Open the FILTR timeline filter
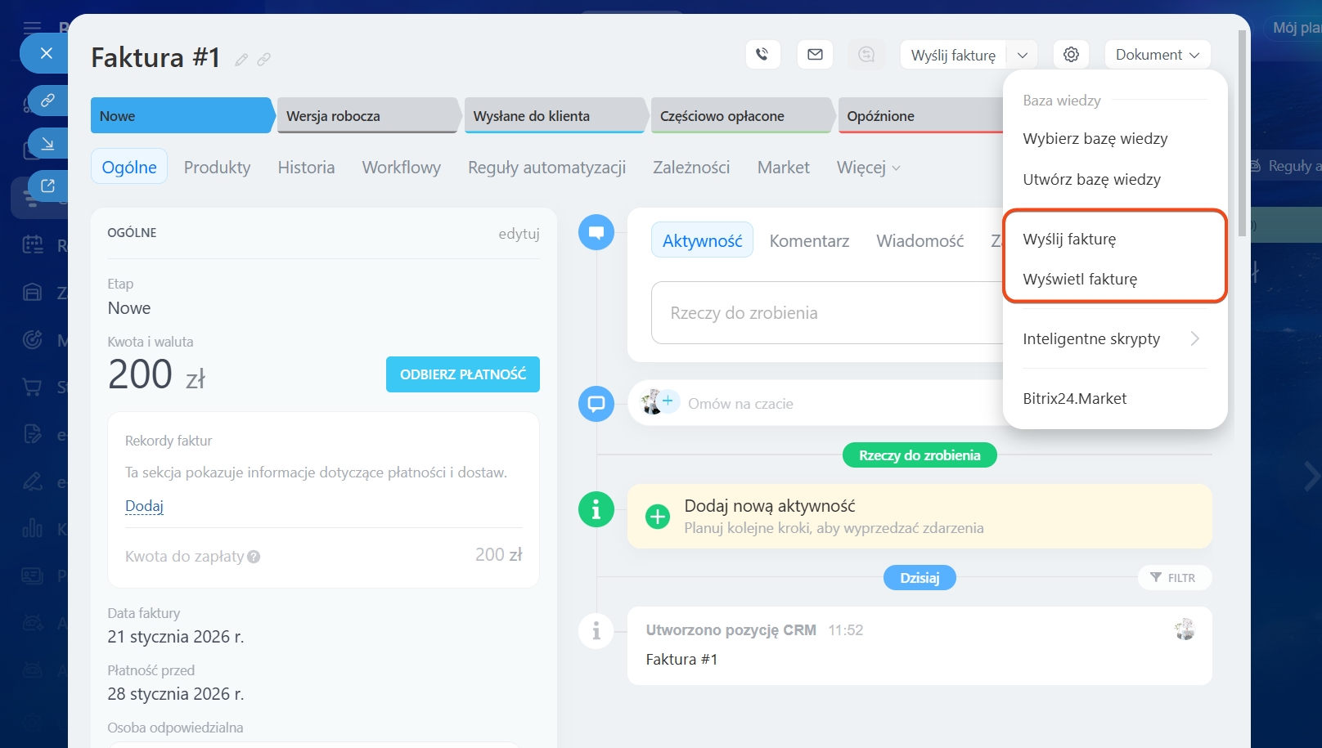Screen dimensions: 1322x748 coord(1173,578)
